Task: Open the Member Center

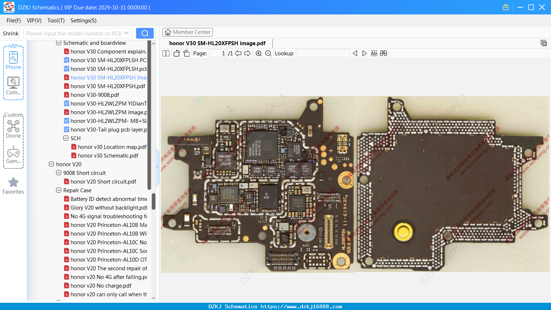Action: pyautogui.click(x=187, y=32)
